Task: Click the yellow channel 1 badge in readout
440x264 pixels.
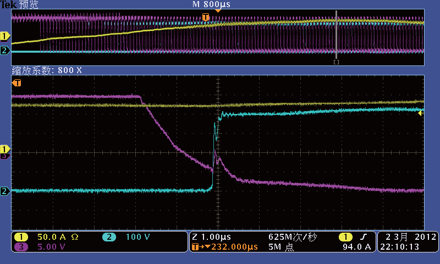Action: point(21,237)
